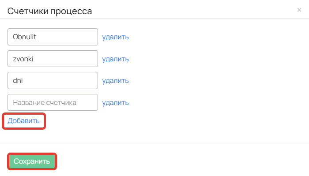Dismiss the dialog using the X icon
The height and width of the screenshot is (176, 309).
tap(299, 10)
